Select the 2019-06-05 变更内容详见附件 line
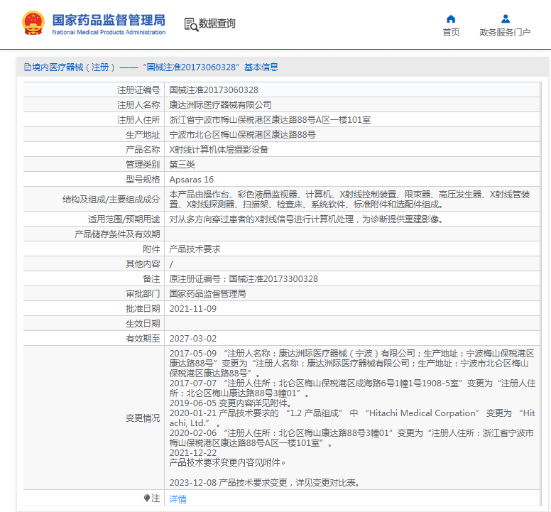Viewport: 551px width, 512px height. [x=230, y=403]
